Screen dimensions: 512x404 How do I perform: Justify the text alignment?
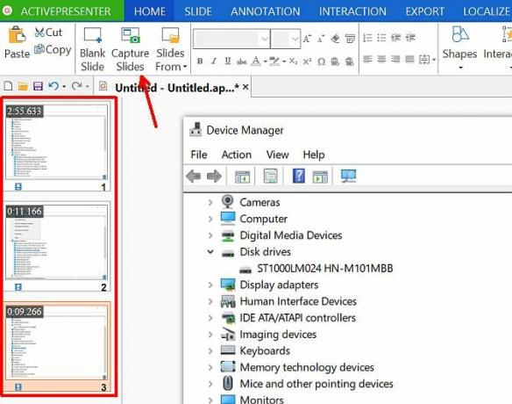[x=409, y=59]
